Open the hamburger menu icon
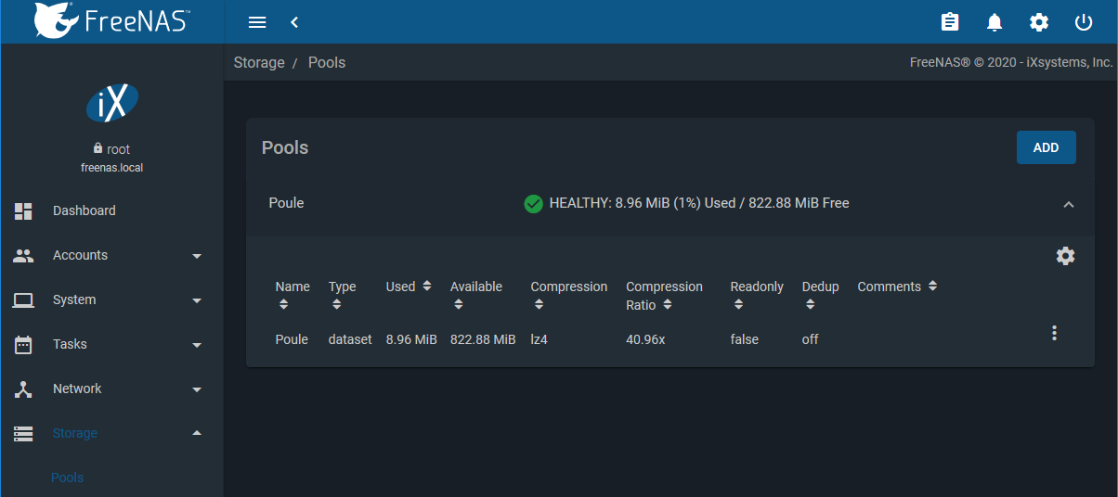Viewport: 1118px width, 497px height. tap(257, 22)
